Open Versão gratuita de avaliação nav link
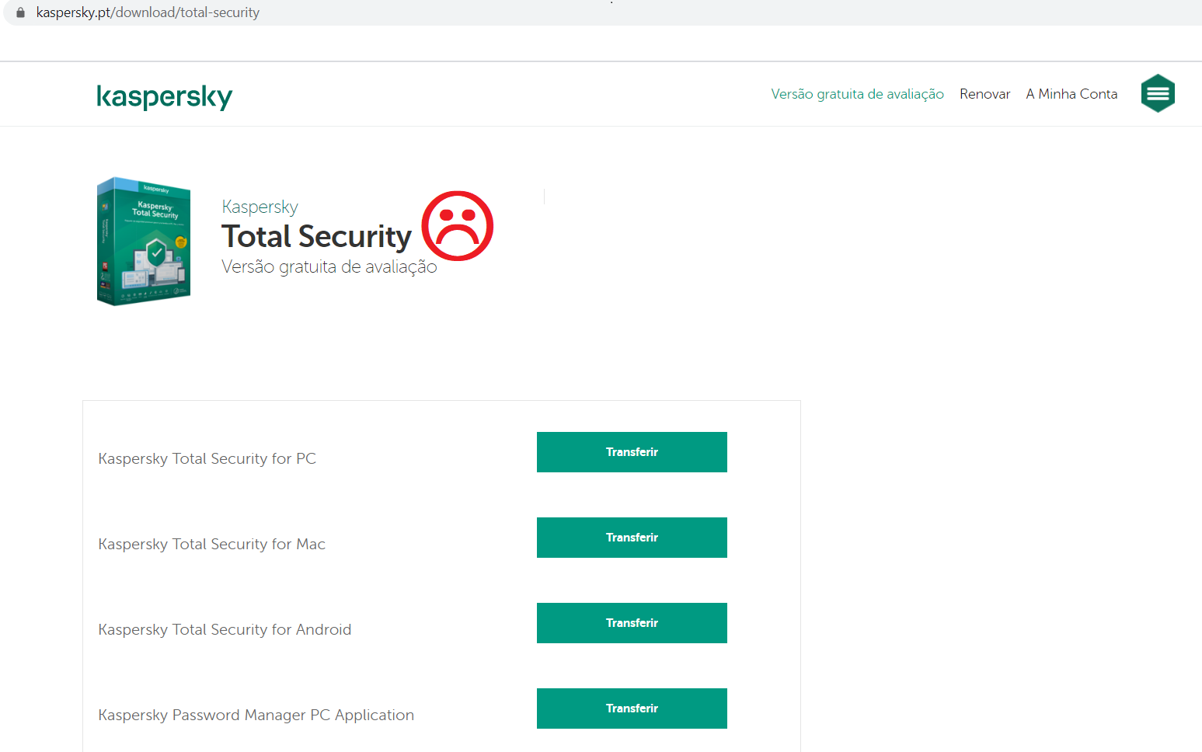This screenshot has height=752, width=1202. point(857,94)
